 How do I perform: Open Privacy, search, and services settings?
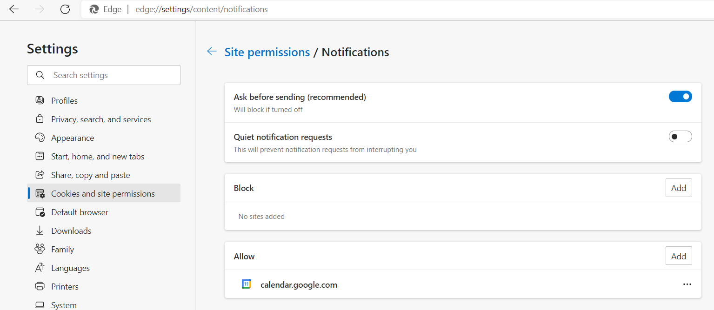[101, 119]
